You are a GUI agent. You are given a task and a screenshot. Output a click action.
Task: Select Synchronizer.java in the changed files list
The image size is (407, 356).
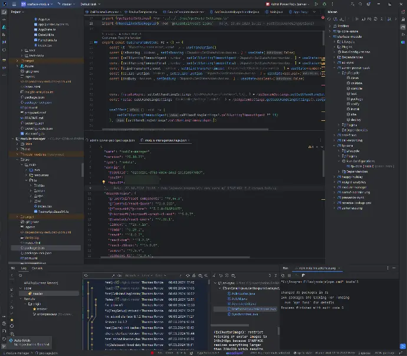243,314
